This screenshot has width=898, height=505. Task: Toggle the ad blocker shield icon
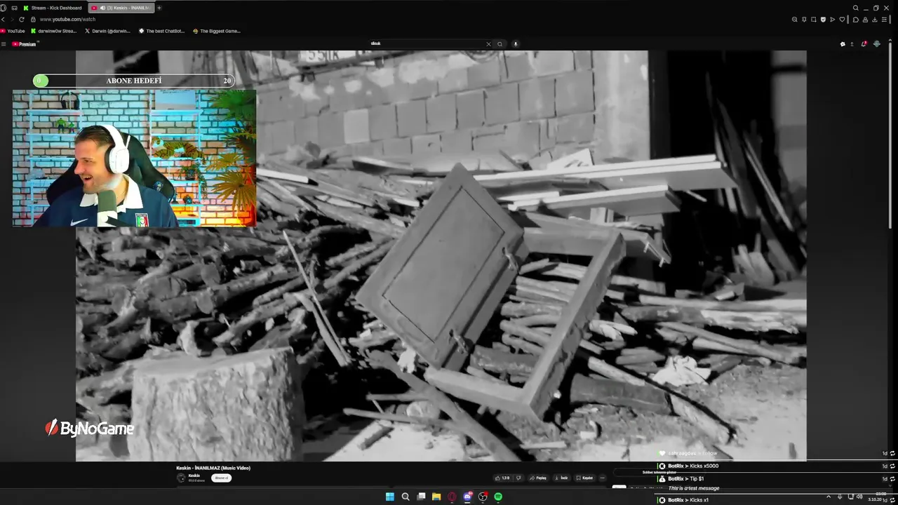823,20
